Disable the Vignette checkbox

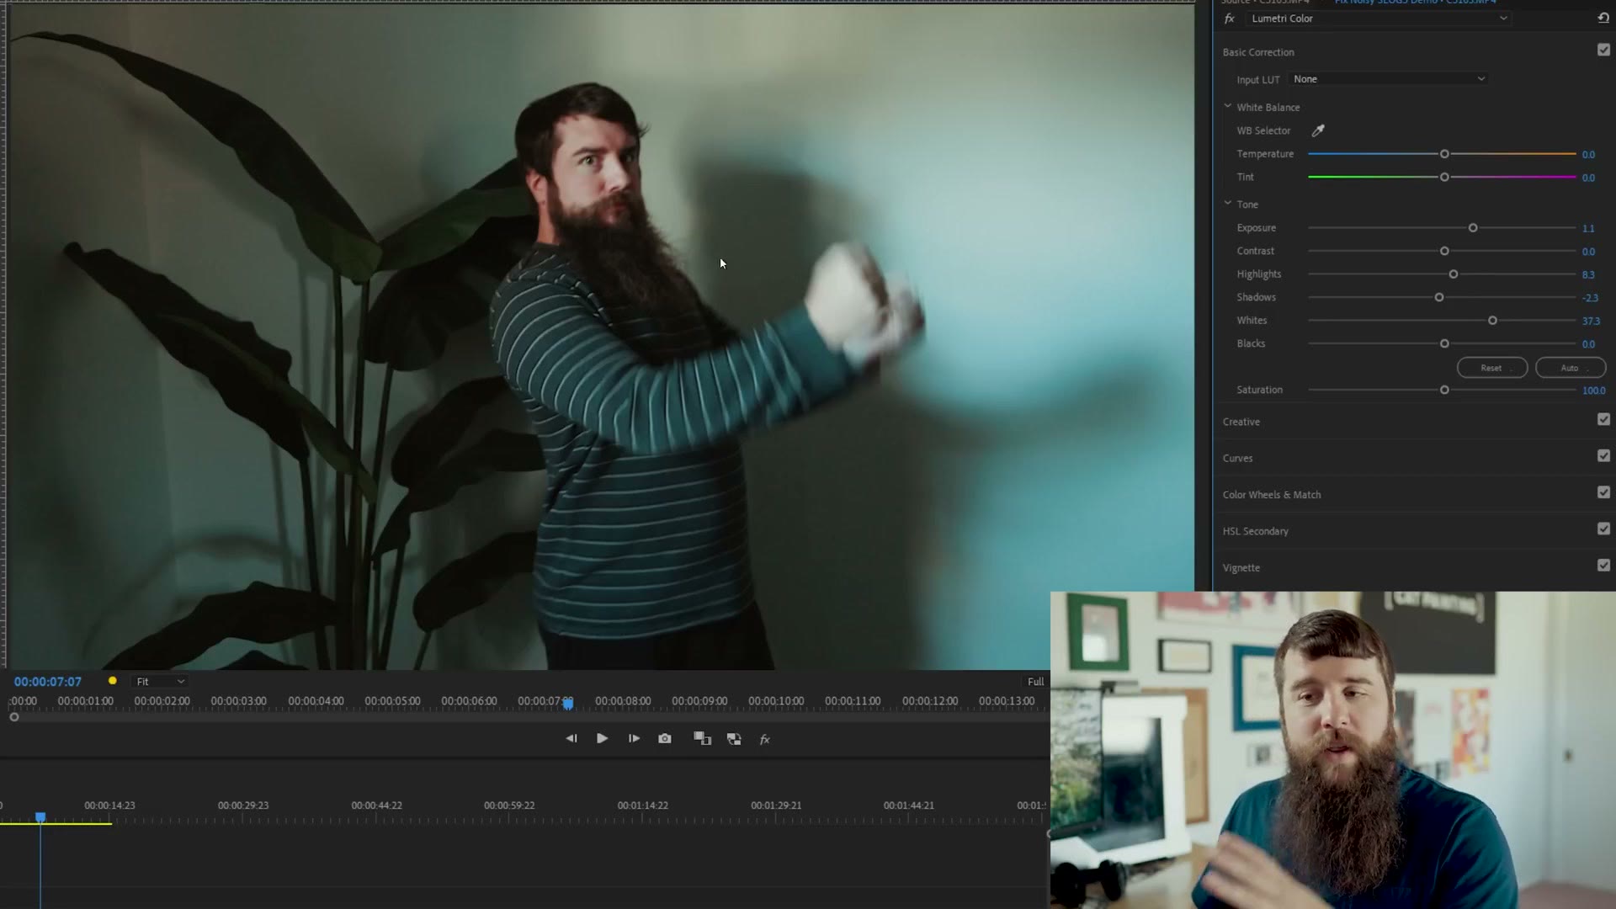click(1603, 566)
